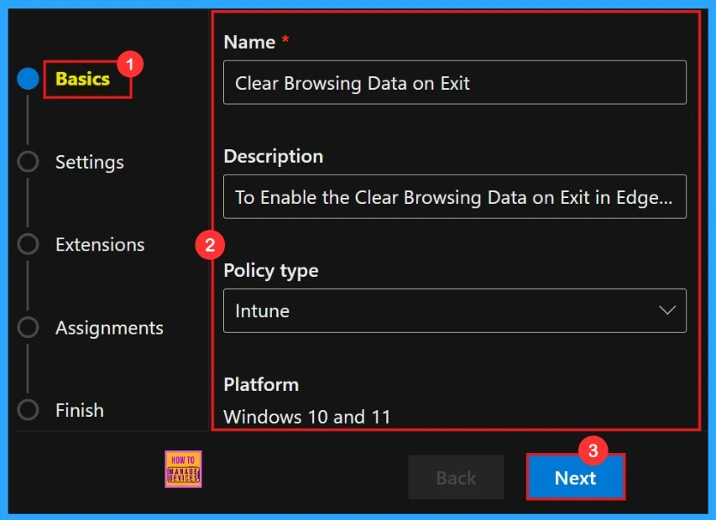
Task: Click the Assignments step circle indicator
Action: pos(28,327)
